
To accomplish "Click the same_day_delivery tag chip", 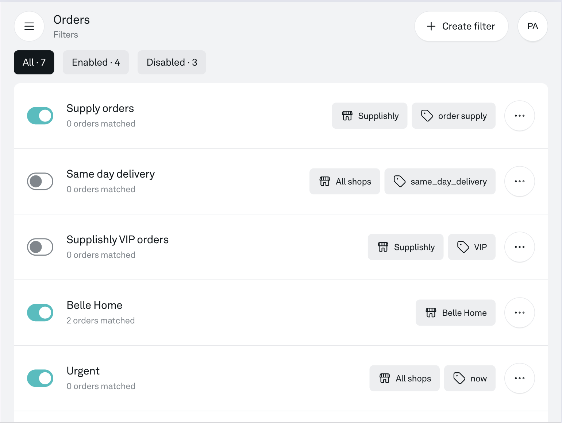I will (440, 181).
